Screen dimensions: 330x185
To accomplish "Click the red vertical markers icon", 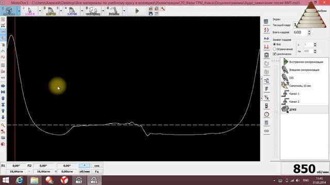I will 267,47.
